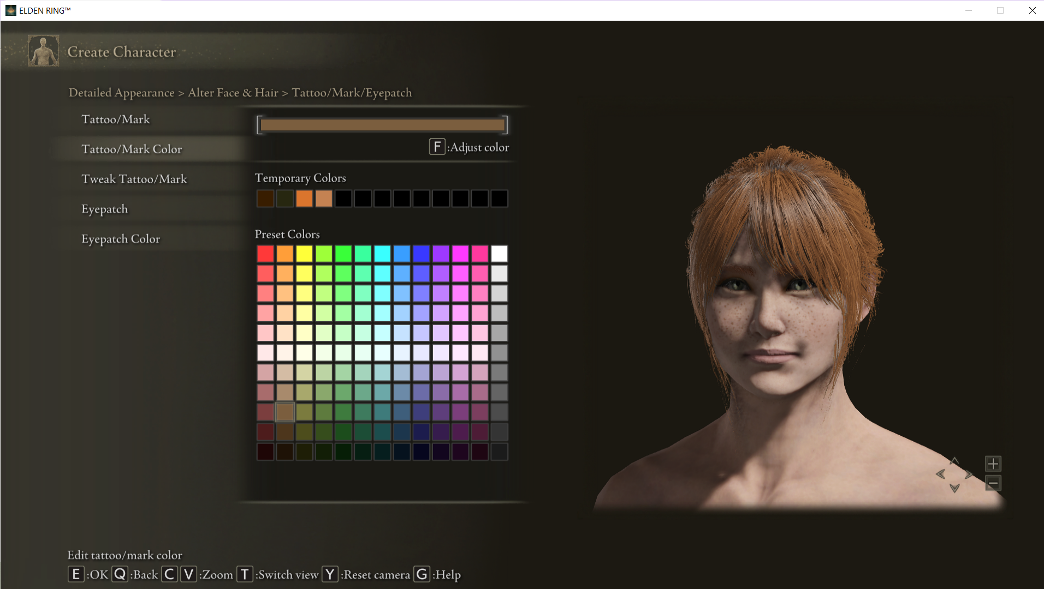Choose the cyan preset in top row
Image resolution: width=1044 pixels, height=589 pixels.
coord(382,254)
